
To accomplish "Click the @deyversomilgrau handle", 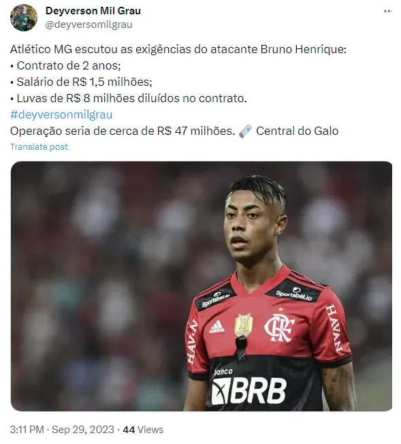I will [x=89, y=25].
